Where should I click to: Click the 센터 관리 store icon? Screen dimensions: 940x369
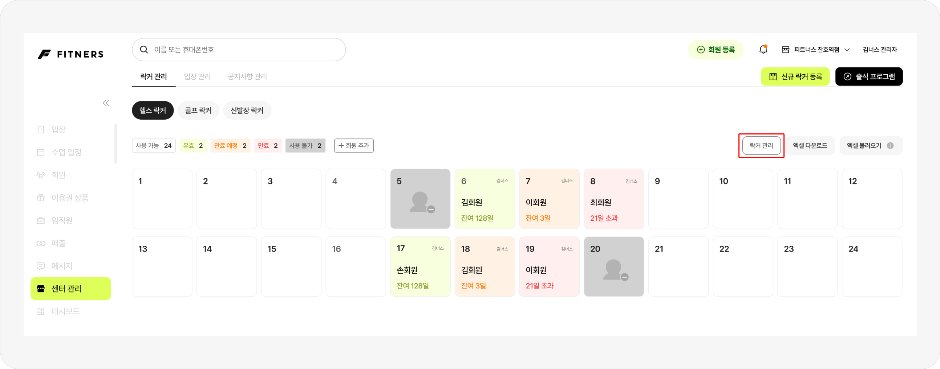click(41, 289)
